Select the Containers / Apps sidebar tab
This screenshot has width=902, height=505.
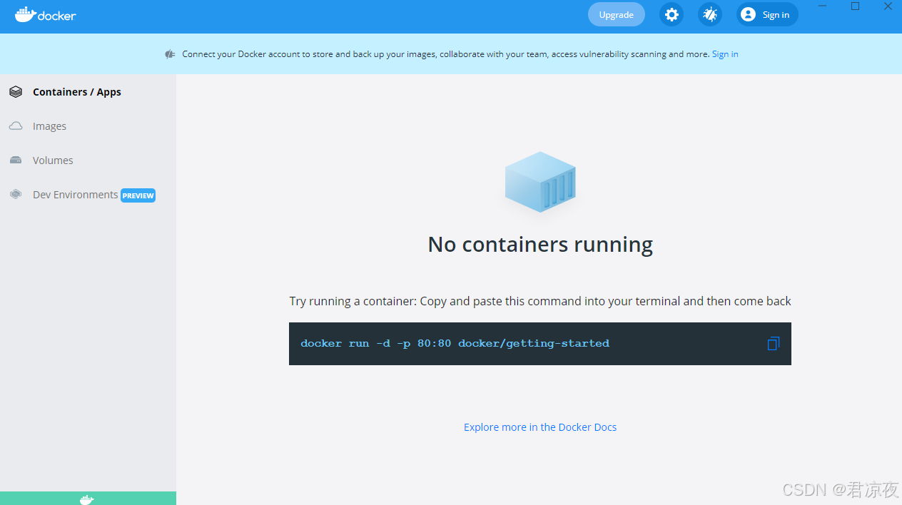[x=77, y=92]
